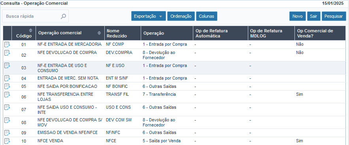Screen dimensions: 349x145
Task: Click the Nome Reduzido column header
Action: pyautogui.click(x=123, y=33)
